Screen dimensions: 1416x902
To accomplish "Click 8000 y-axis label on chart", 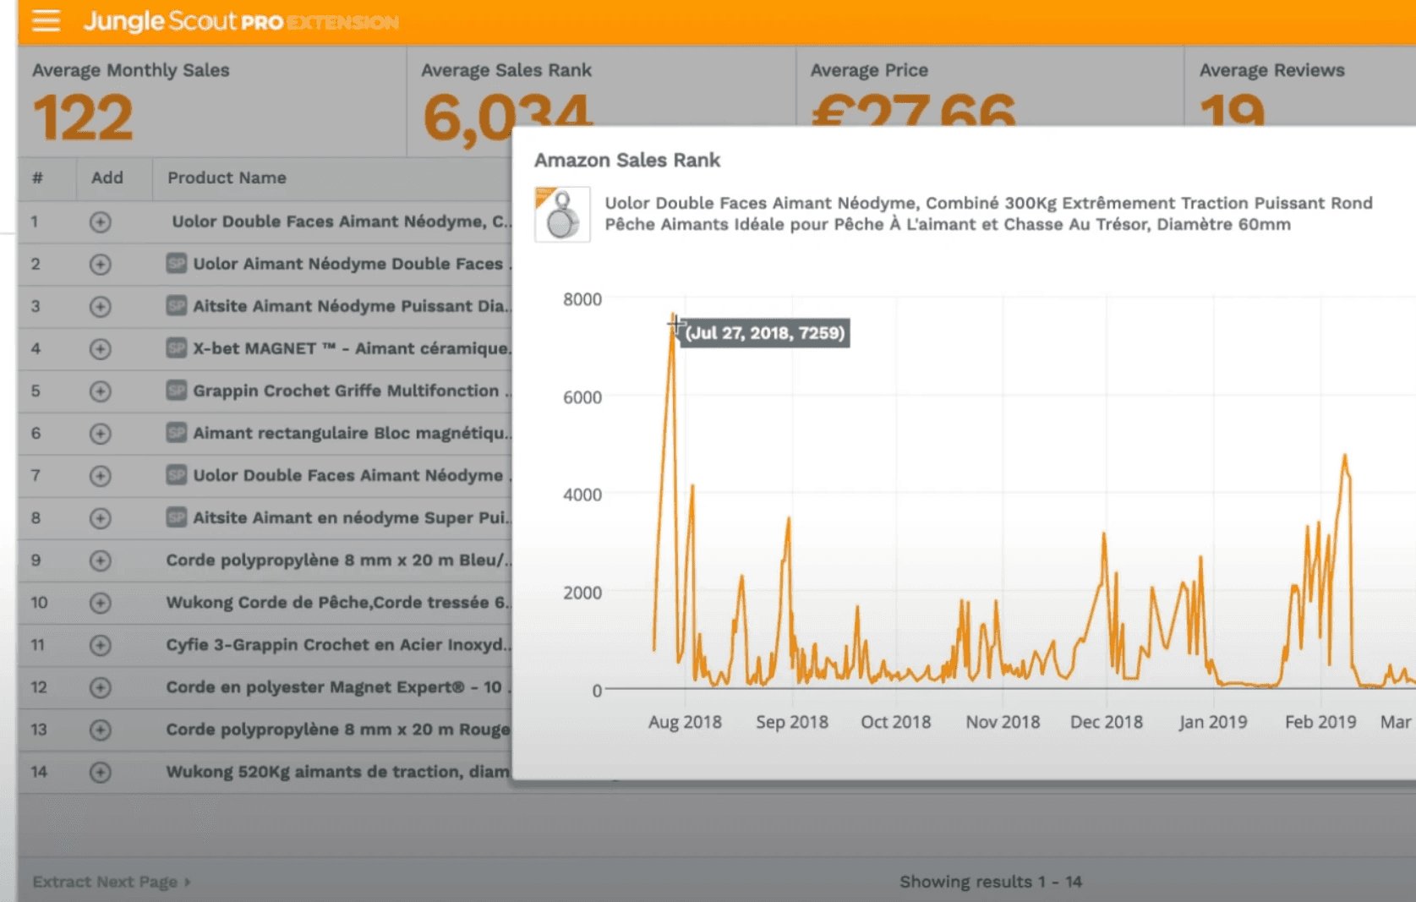I will 582,299.
